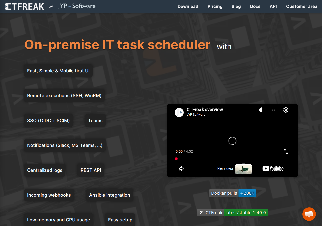Image resolution: width=322 pixels, height=226 pixels.
Task: Open the CTFreak overview video title
Action: pyautogui.click(x=205, y=110)
